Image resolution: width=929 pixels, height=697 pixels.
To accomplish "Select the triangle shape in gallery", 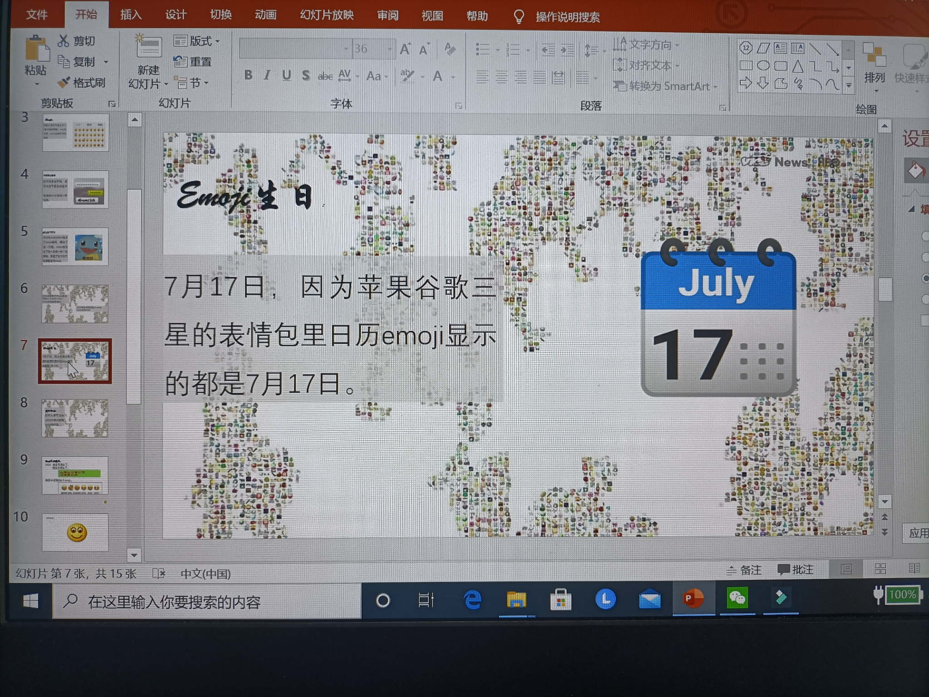I will click(798, 67).
